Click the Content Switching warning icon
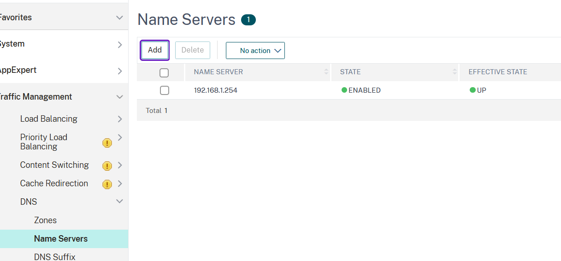Screen dimensions: 561x261 (107, 166)
